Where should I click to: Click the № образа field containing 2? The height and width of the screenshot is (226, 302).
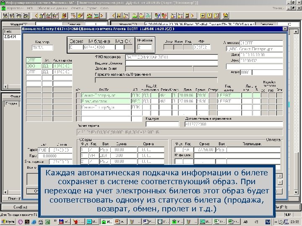[145, 47]
